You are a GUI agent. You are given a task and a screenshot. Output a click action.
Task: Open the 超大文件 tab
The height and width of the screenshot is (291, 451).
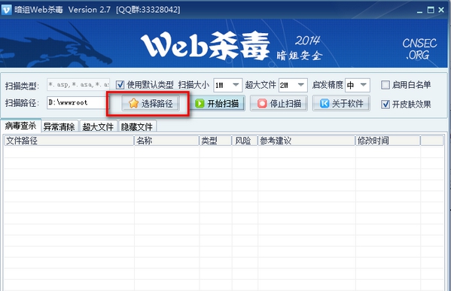pyautogui.click(x=98, y=126)
